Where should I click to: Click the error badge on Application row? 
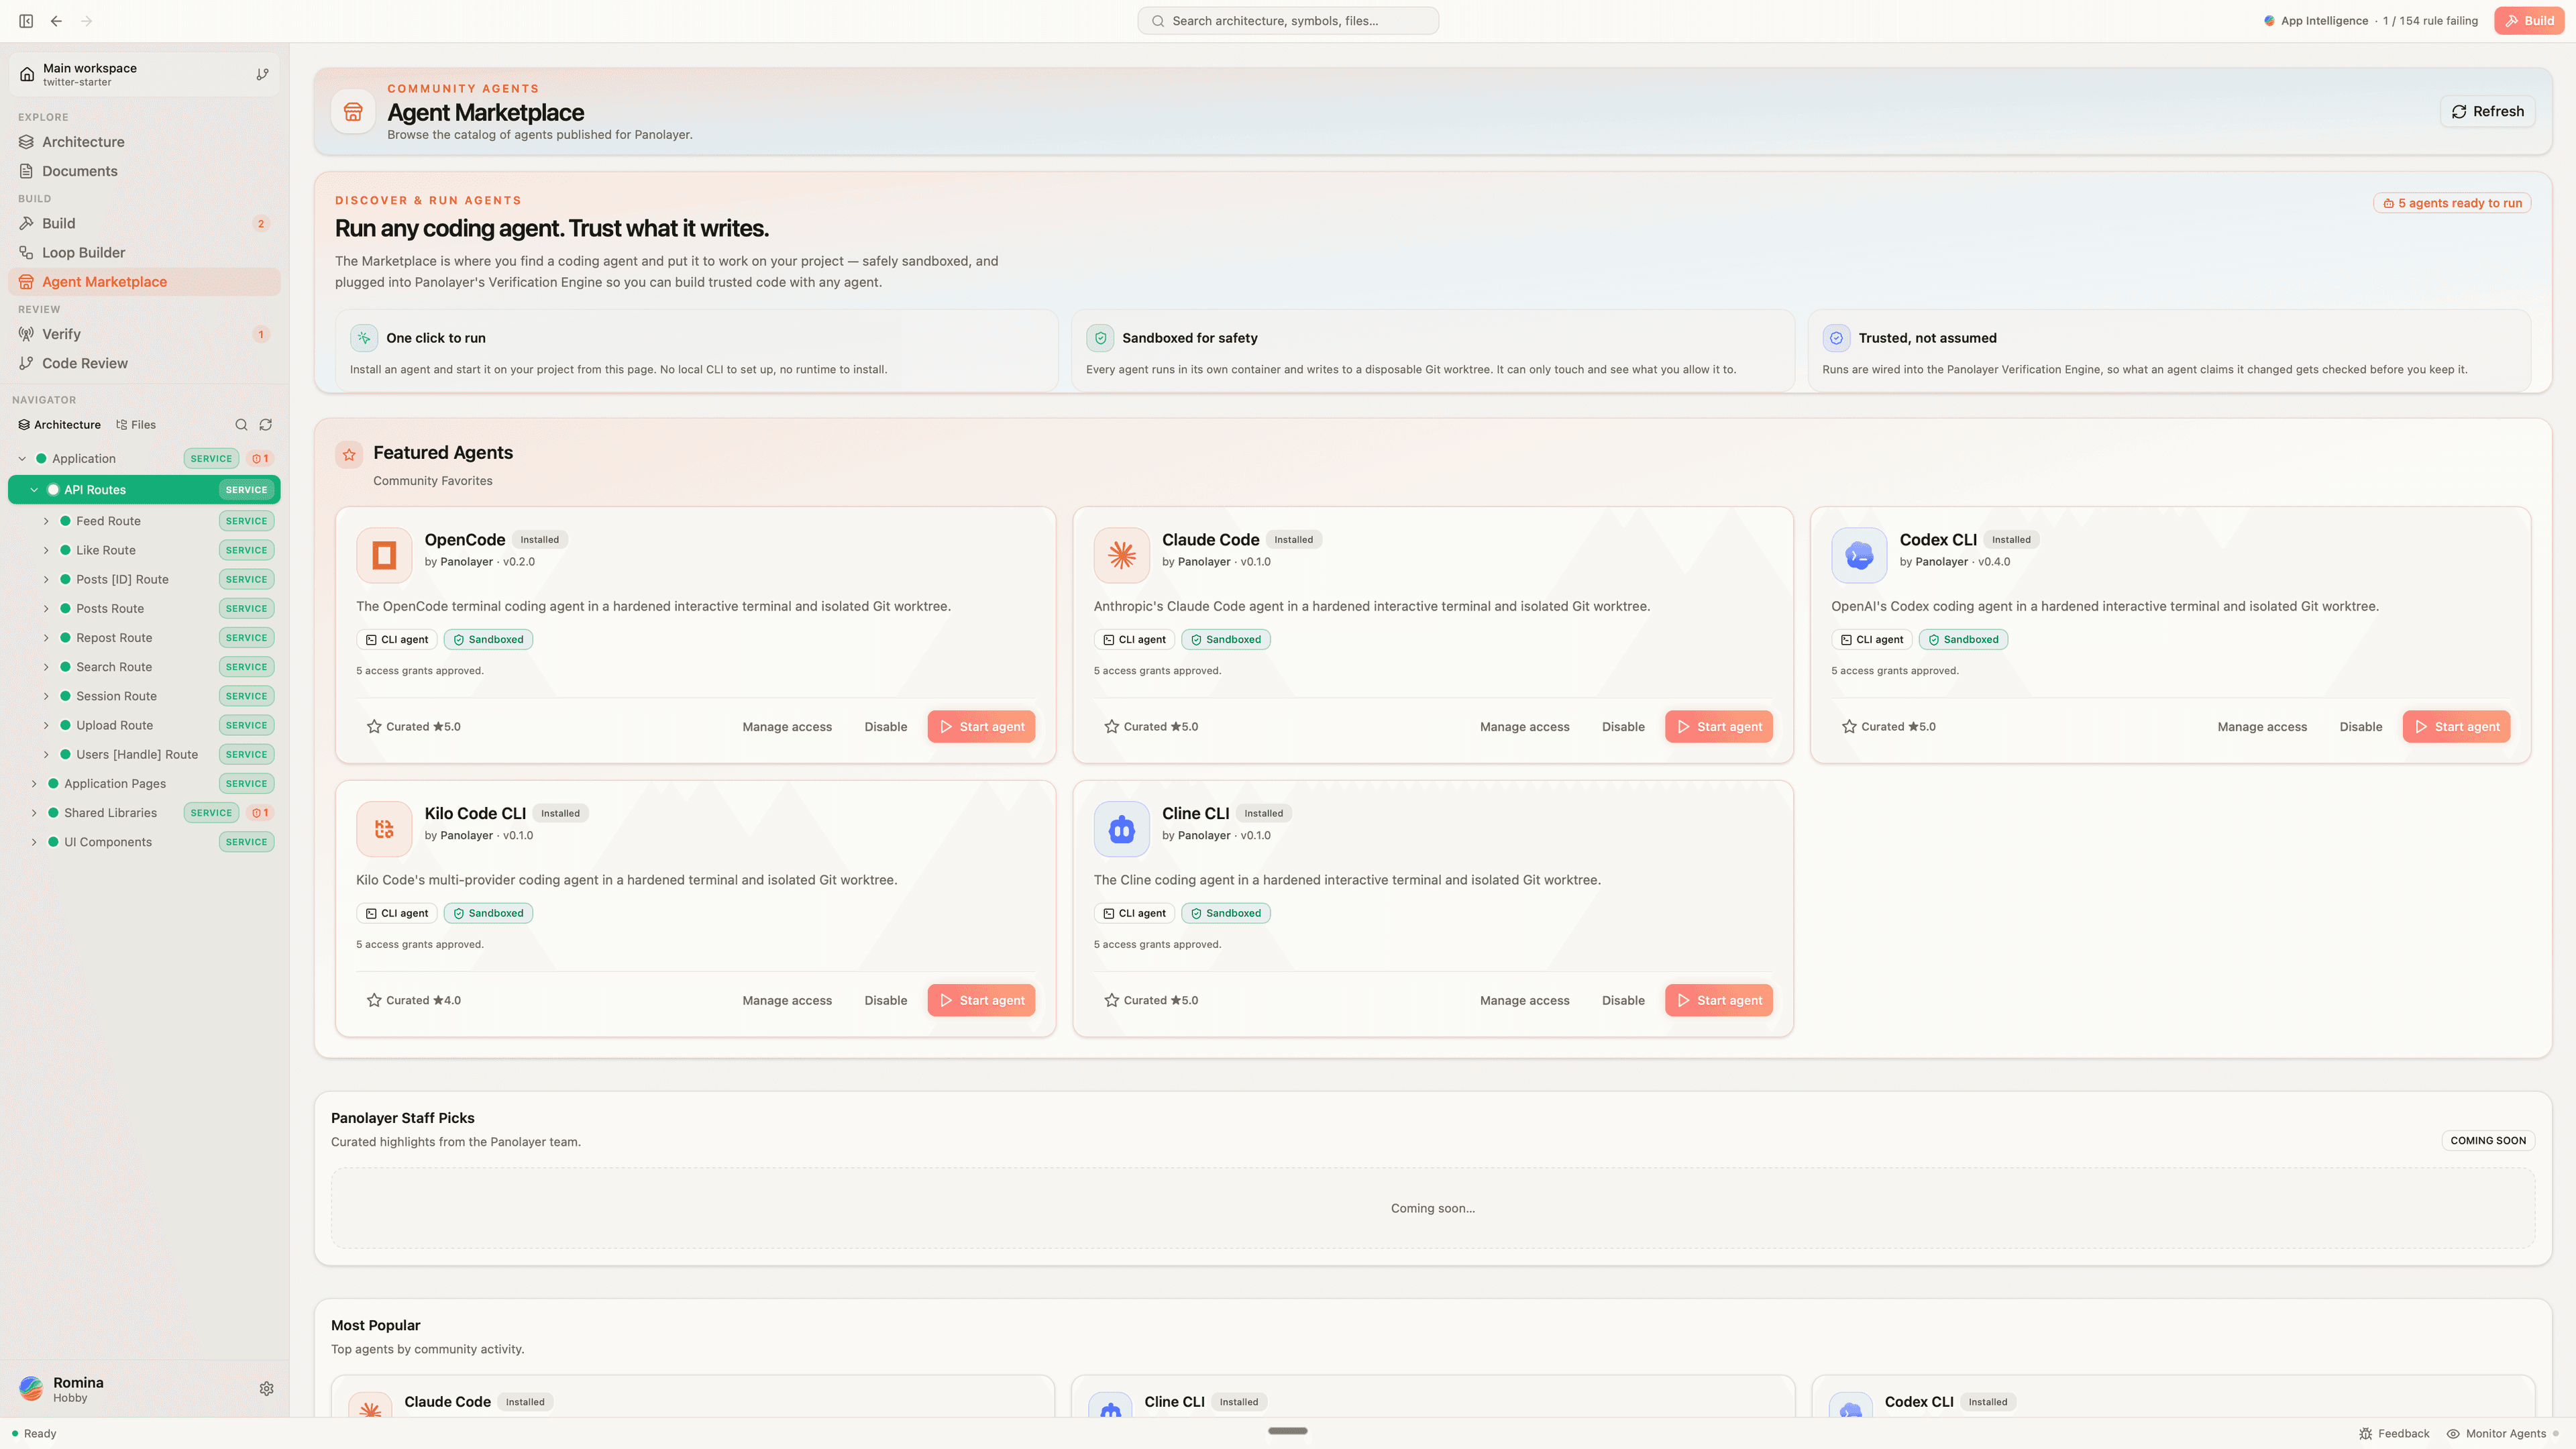pyautogui.click(x=260, y=459)
